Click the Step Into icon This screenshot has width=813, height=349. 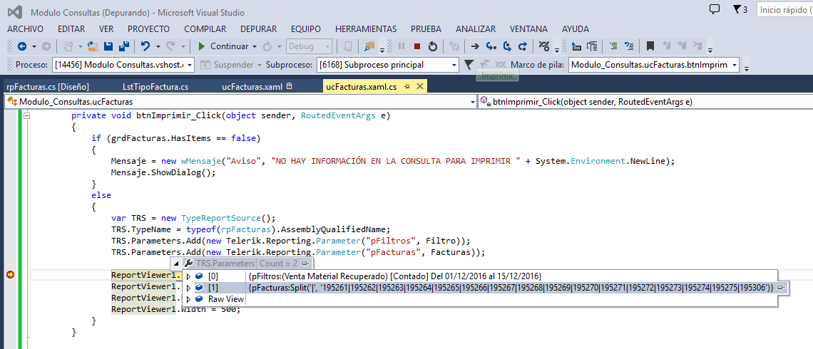(x=490, y=46)
